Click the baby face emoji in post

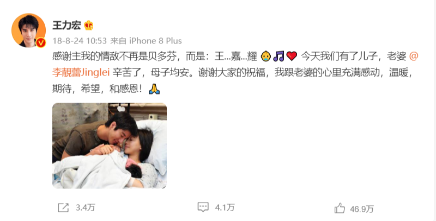pyautogui.click(x=266, y=56)
